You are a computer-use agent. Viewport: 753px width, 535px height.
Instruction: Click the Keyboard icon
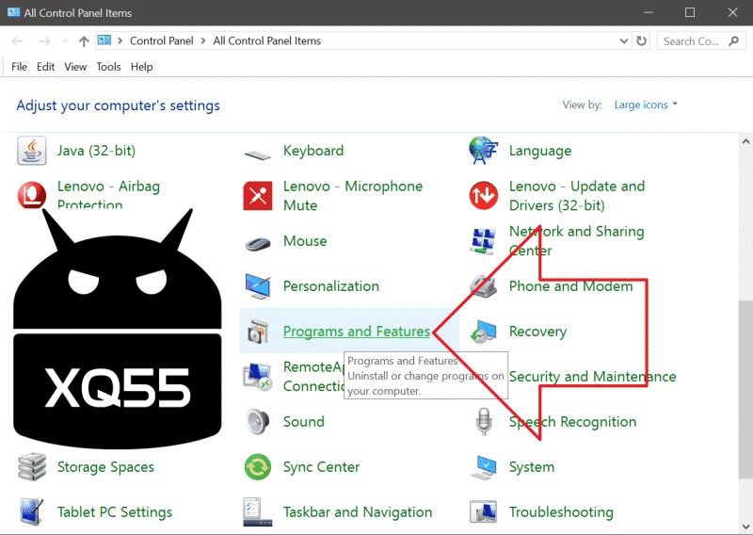[258, 152]
